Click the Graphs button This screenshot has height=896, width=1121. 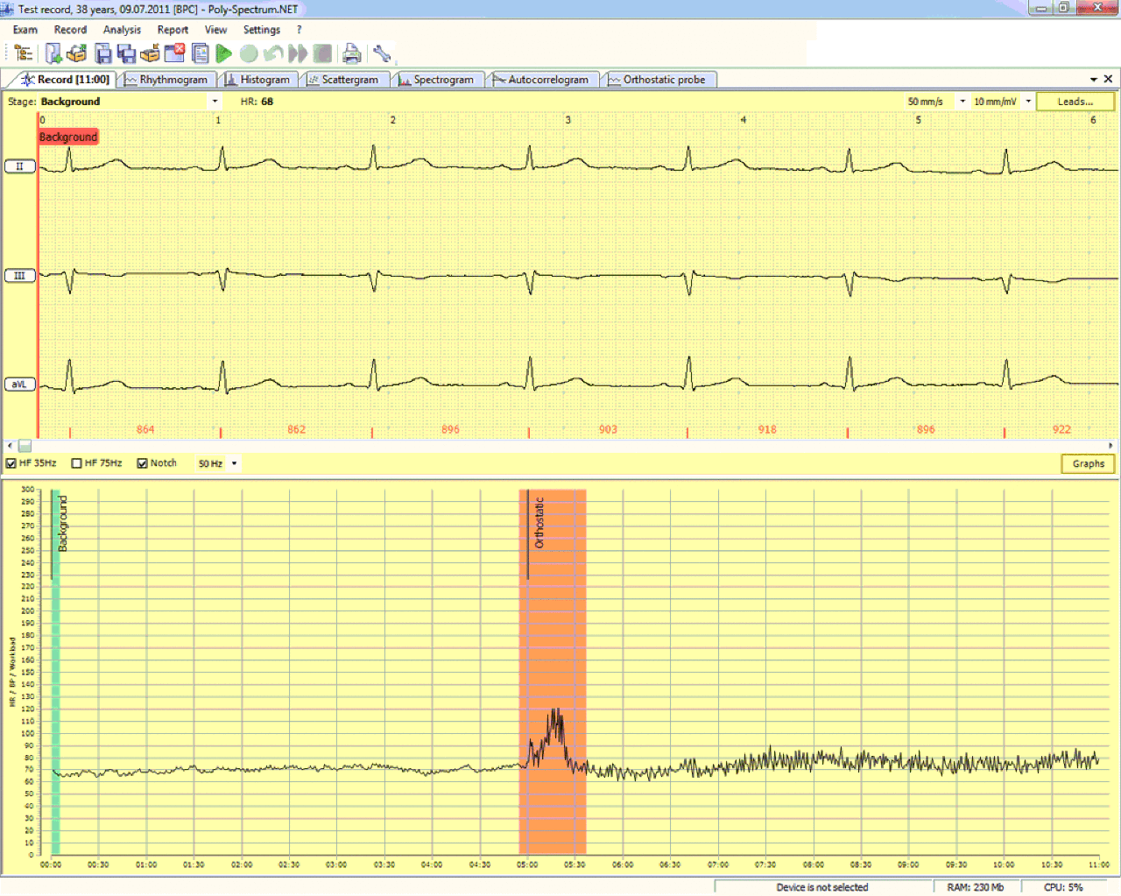coord(1088,463)
